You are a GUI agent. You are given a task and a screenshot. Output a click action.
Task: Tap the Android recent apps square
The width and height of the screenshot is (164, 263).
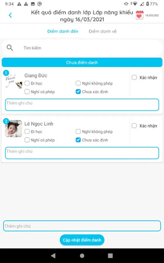pos(110,256)
